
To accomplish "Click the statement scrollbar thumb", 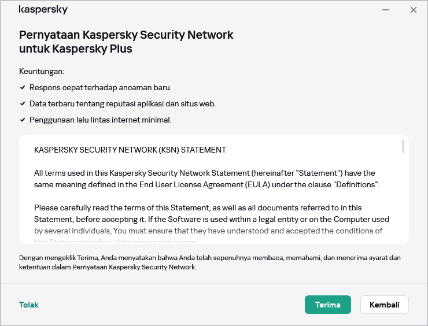I will click(x=403, y=146).
